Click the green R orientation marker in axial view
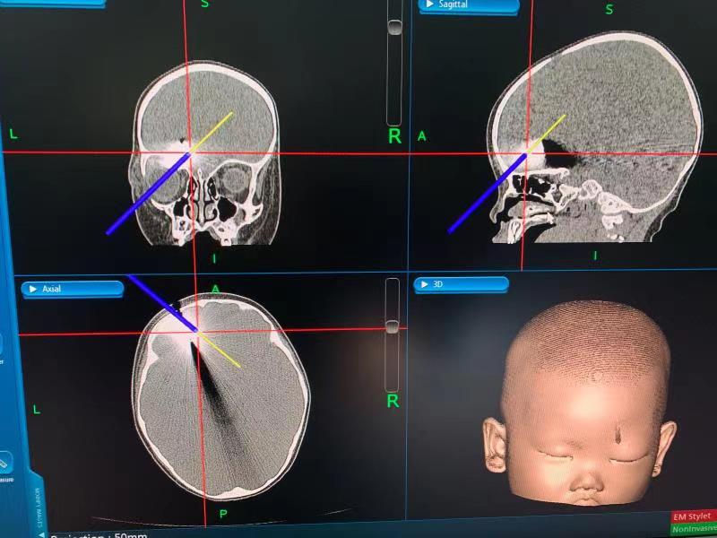The image size is (717, 538). [x=393, y=402]
